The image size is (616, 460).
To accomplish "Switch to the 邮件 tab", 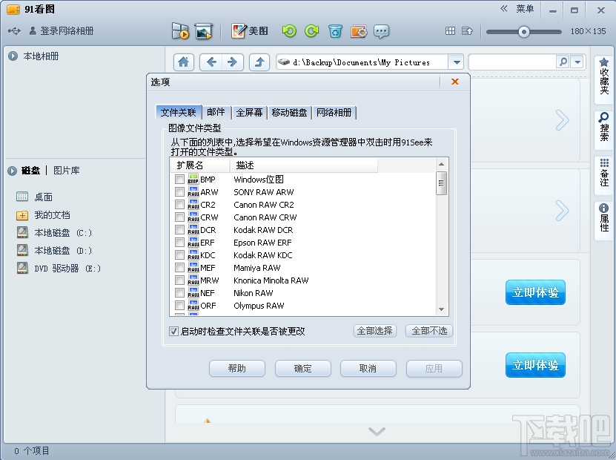I will pyautogui.click(x=216, y=113).
